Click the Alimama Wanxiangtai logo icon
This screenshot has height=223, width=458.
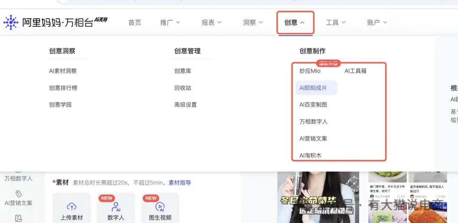click(x=11, y=22)
